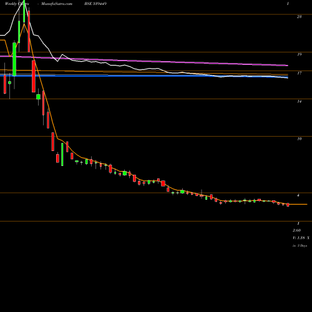Click the price axis label 14
This screenshot has height=312, width=312.
pos(299,102)
